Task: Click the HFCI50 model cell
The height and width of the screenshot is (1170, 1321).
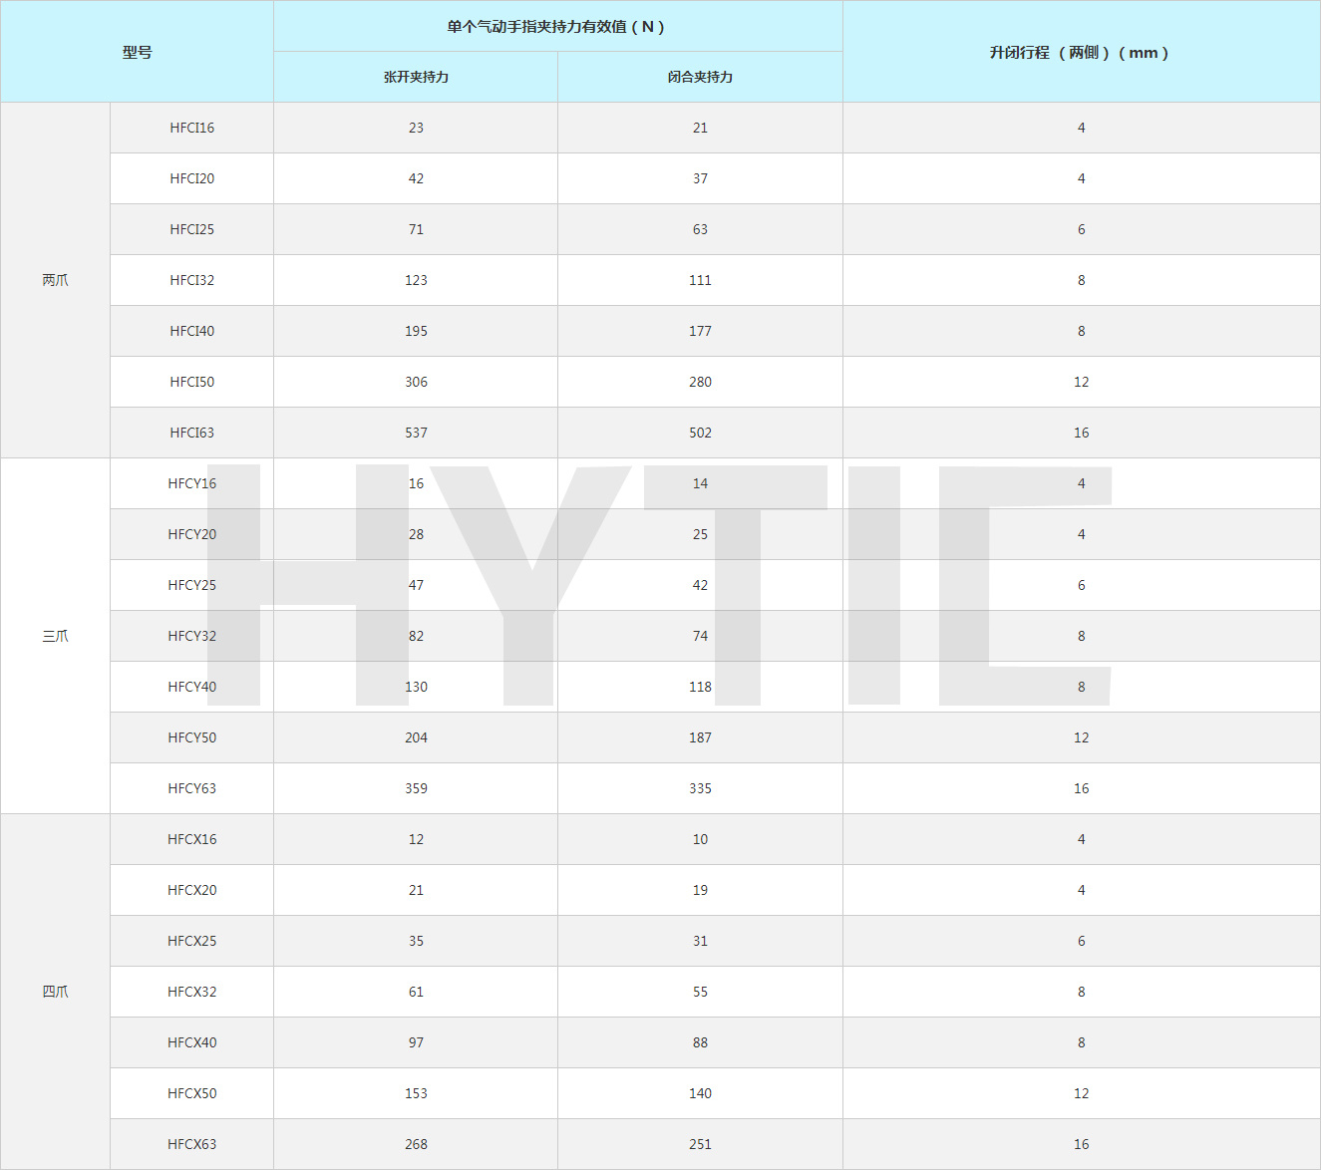Action: pyautogui.click(x=191, y=382)
